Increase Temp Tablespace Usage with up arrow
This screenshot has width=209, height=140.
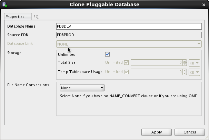point(185,70)
